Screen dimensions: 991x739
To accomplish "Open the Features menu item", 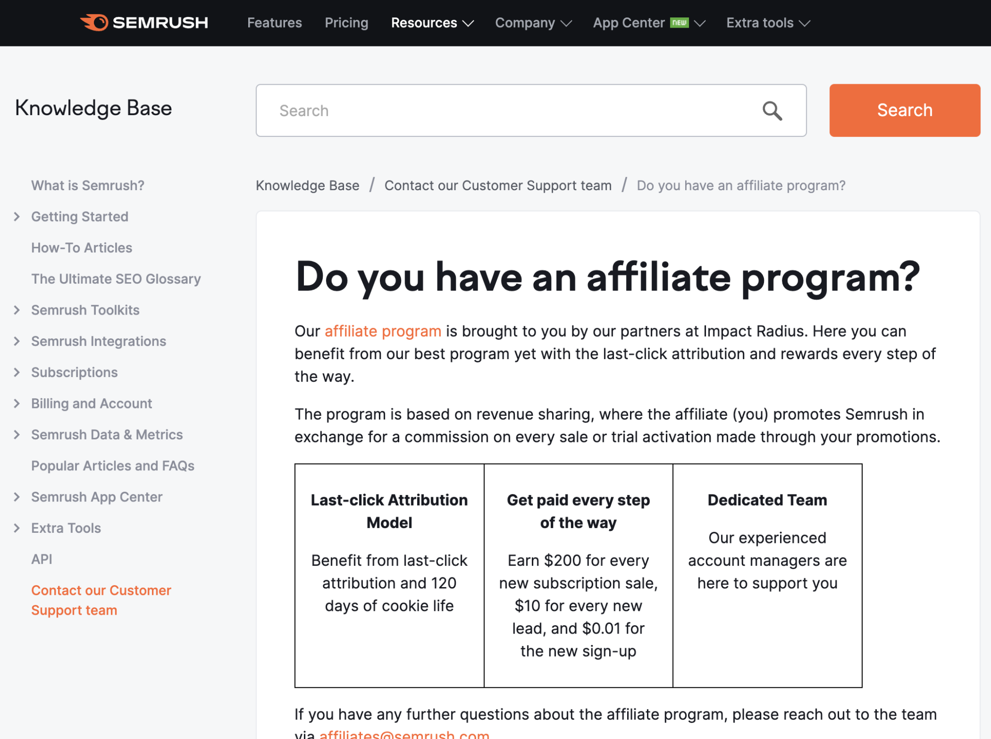I will [x=274, y=23].
